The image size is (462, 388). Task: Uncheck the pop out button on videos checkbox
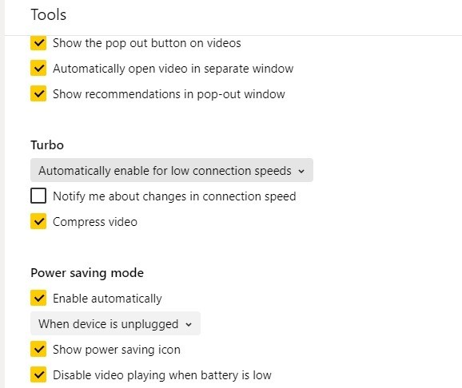pos(38,43)
